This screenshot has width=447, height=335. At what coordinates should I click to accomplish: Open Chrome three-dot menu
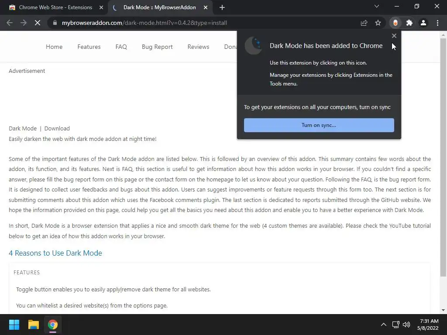437,23
